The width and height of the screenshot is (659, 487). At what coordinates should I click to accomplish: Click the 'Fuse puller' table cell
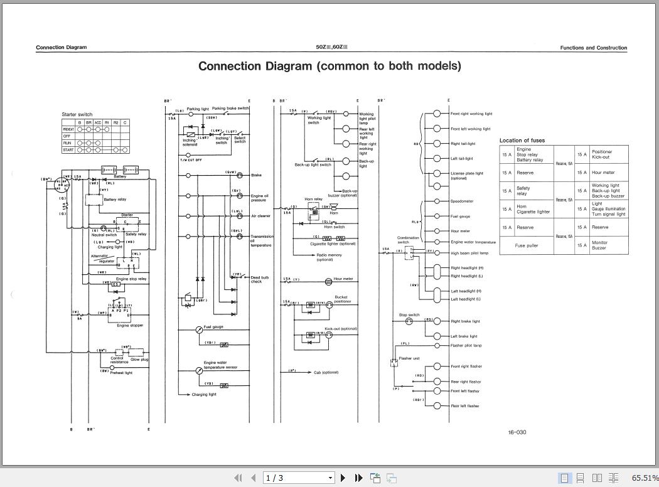pos(526,245)
